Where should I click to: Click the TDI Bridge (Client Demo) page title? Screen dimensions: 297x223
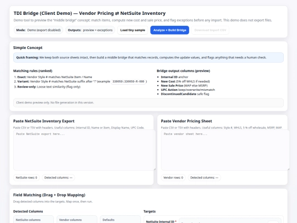click(x=90, y=13)
